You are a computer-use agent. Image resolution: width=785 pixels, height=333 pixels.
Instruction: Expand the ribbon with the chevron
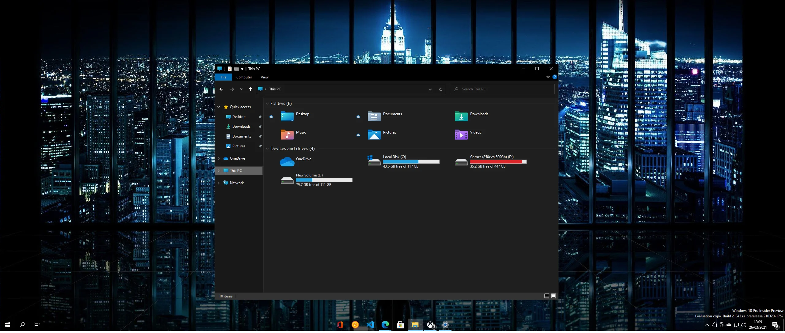(x=548, y=77)
